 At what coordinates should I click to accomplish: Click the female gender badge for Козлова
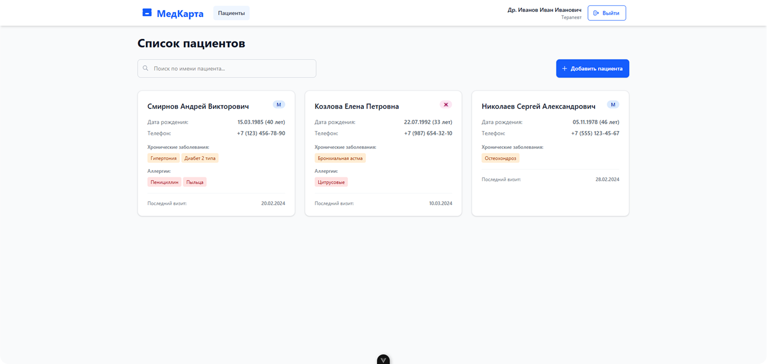point(446,105)
